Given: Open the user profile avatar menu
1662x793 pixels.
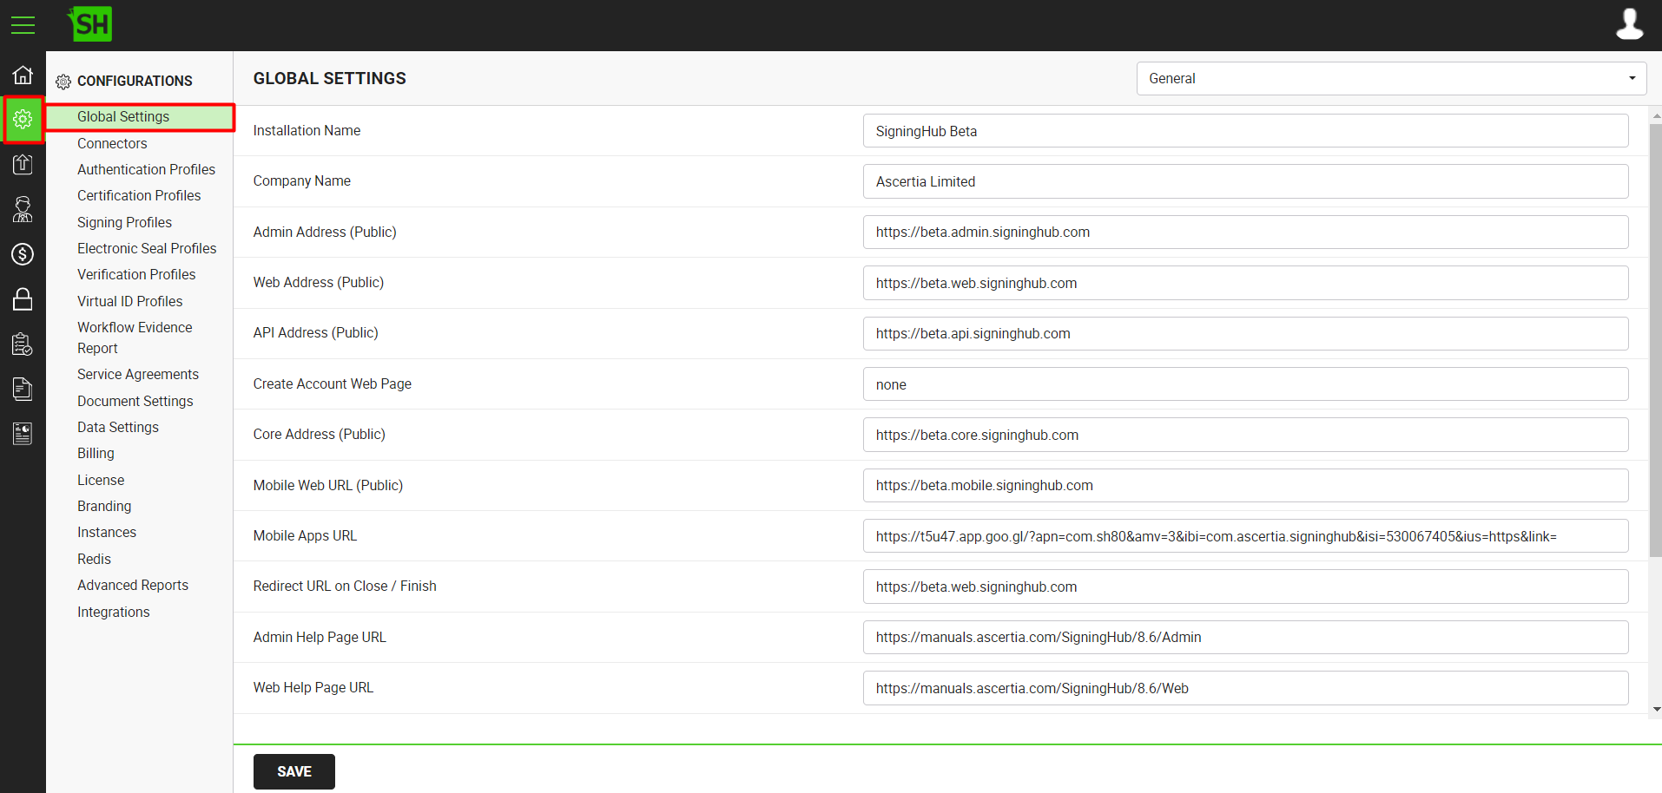Looking at the screenshot, I should click(x=1629, y=24).
